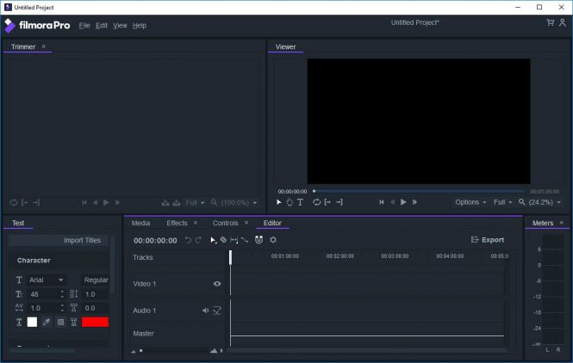Viewport: 573px width, 363px height.
Task: Set in point in Trimmer
Action: click(x=24, y=202)
